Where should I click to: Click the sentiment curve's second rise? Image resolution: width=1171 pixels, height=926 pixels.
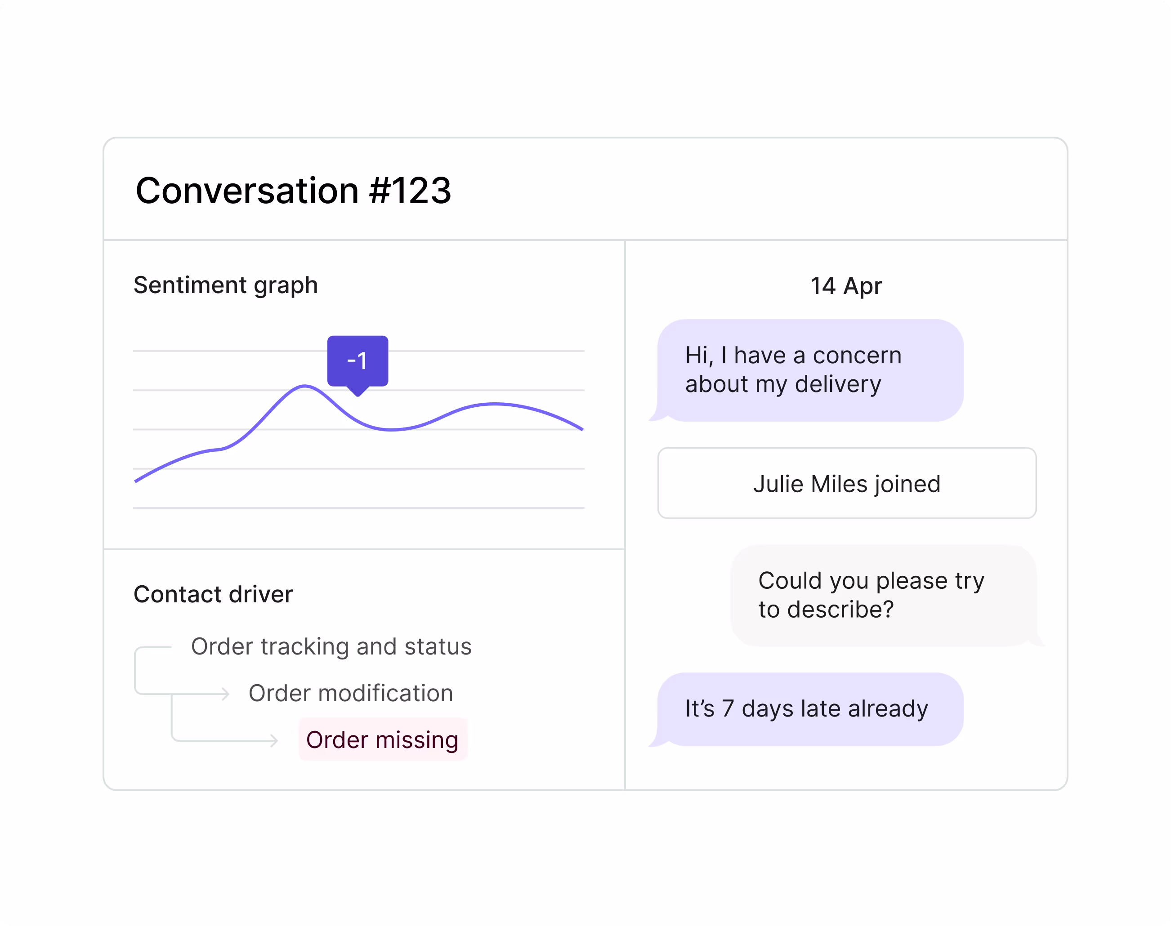coord(495,404)
